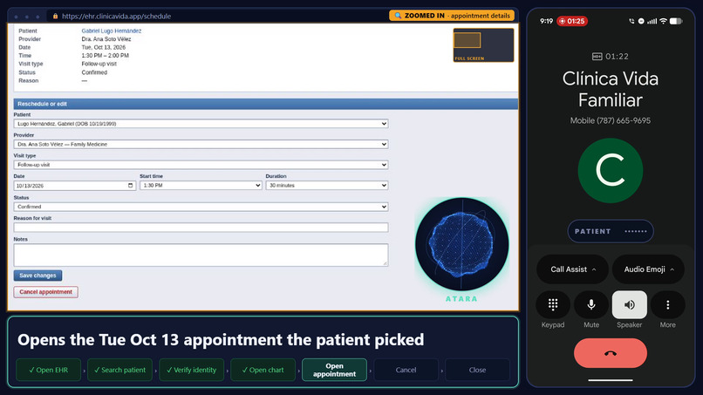
Task: Click the lock icon in address bar
Action: 56,17
